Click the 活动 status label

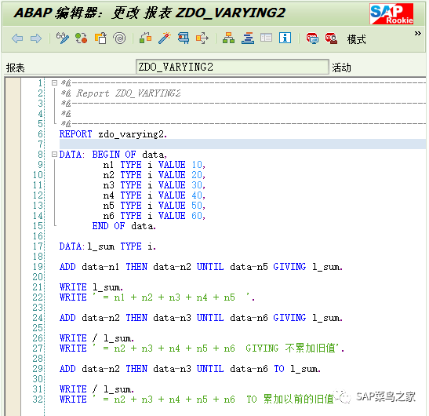pos(341,68)
